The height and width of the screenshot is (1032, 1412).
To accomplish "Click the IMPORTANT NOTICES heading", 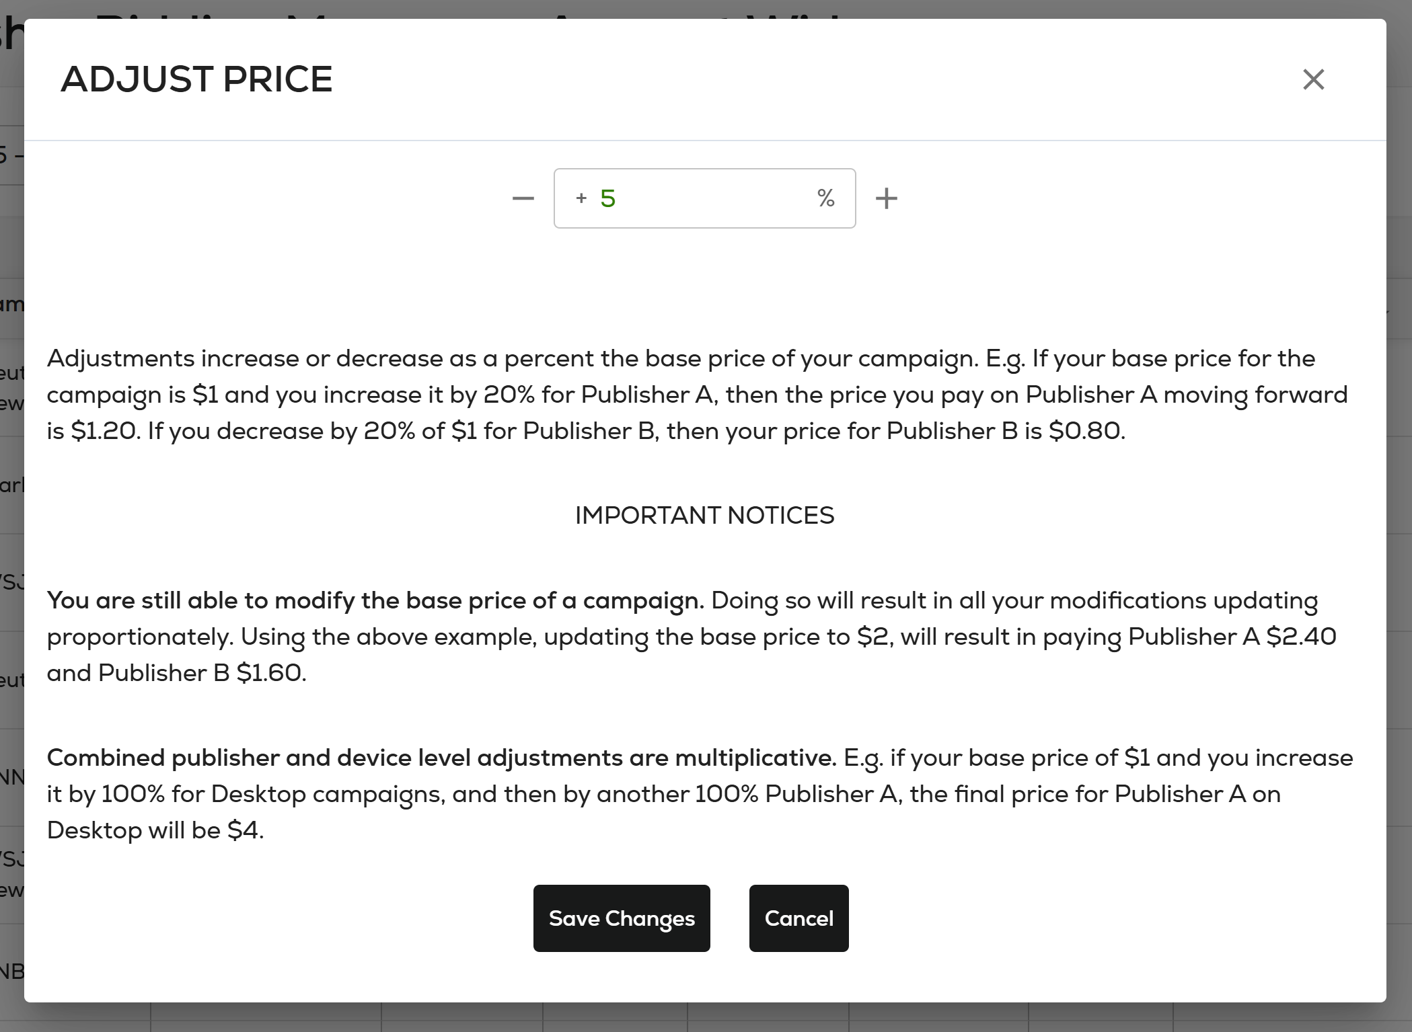I will pyautogui.click(x=704, y=516).
